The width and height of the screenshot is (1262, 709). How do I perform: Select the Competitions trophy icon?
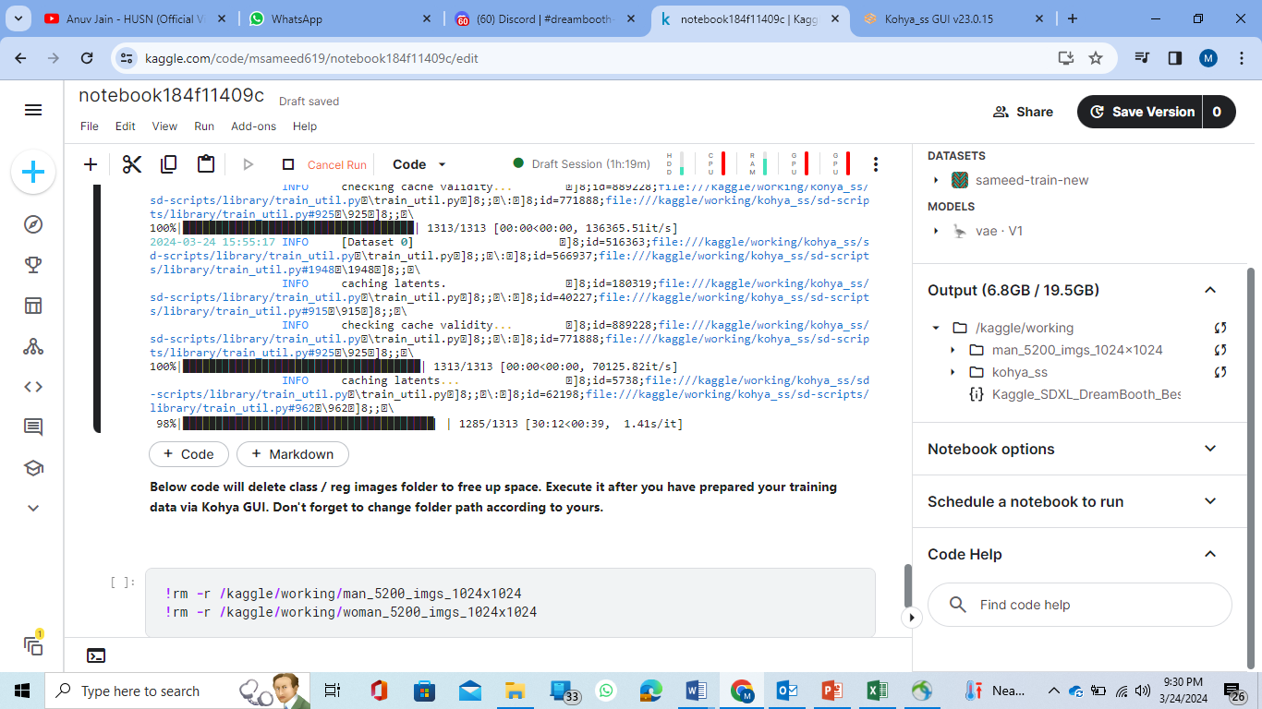pos(33,264)
